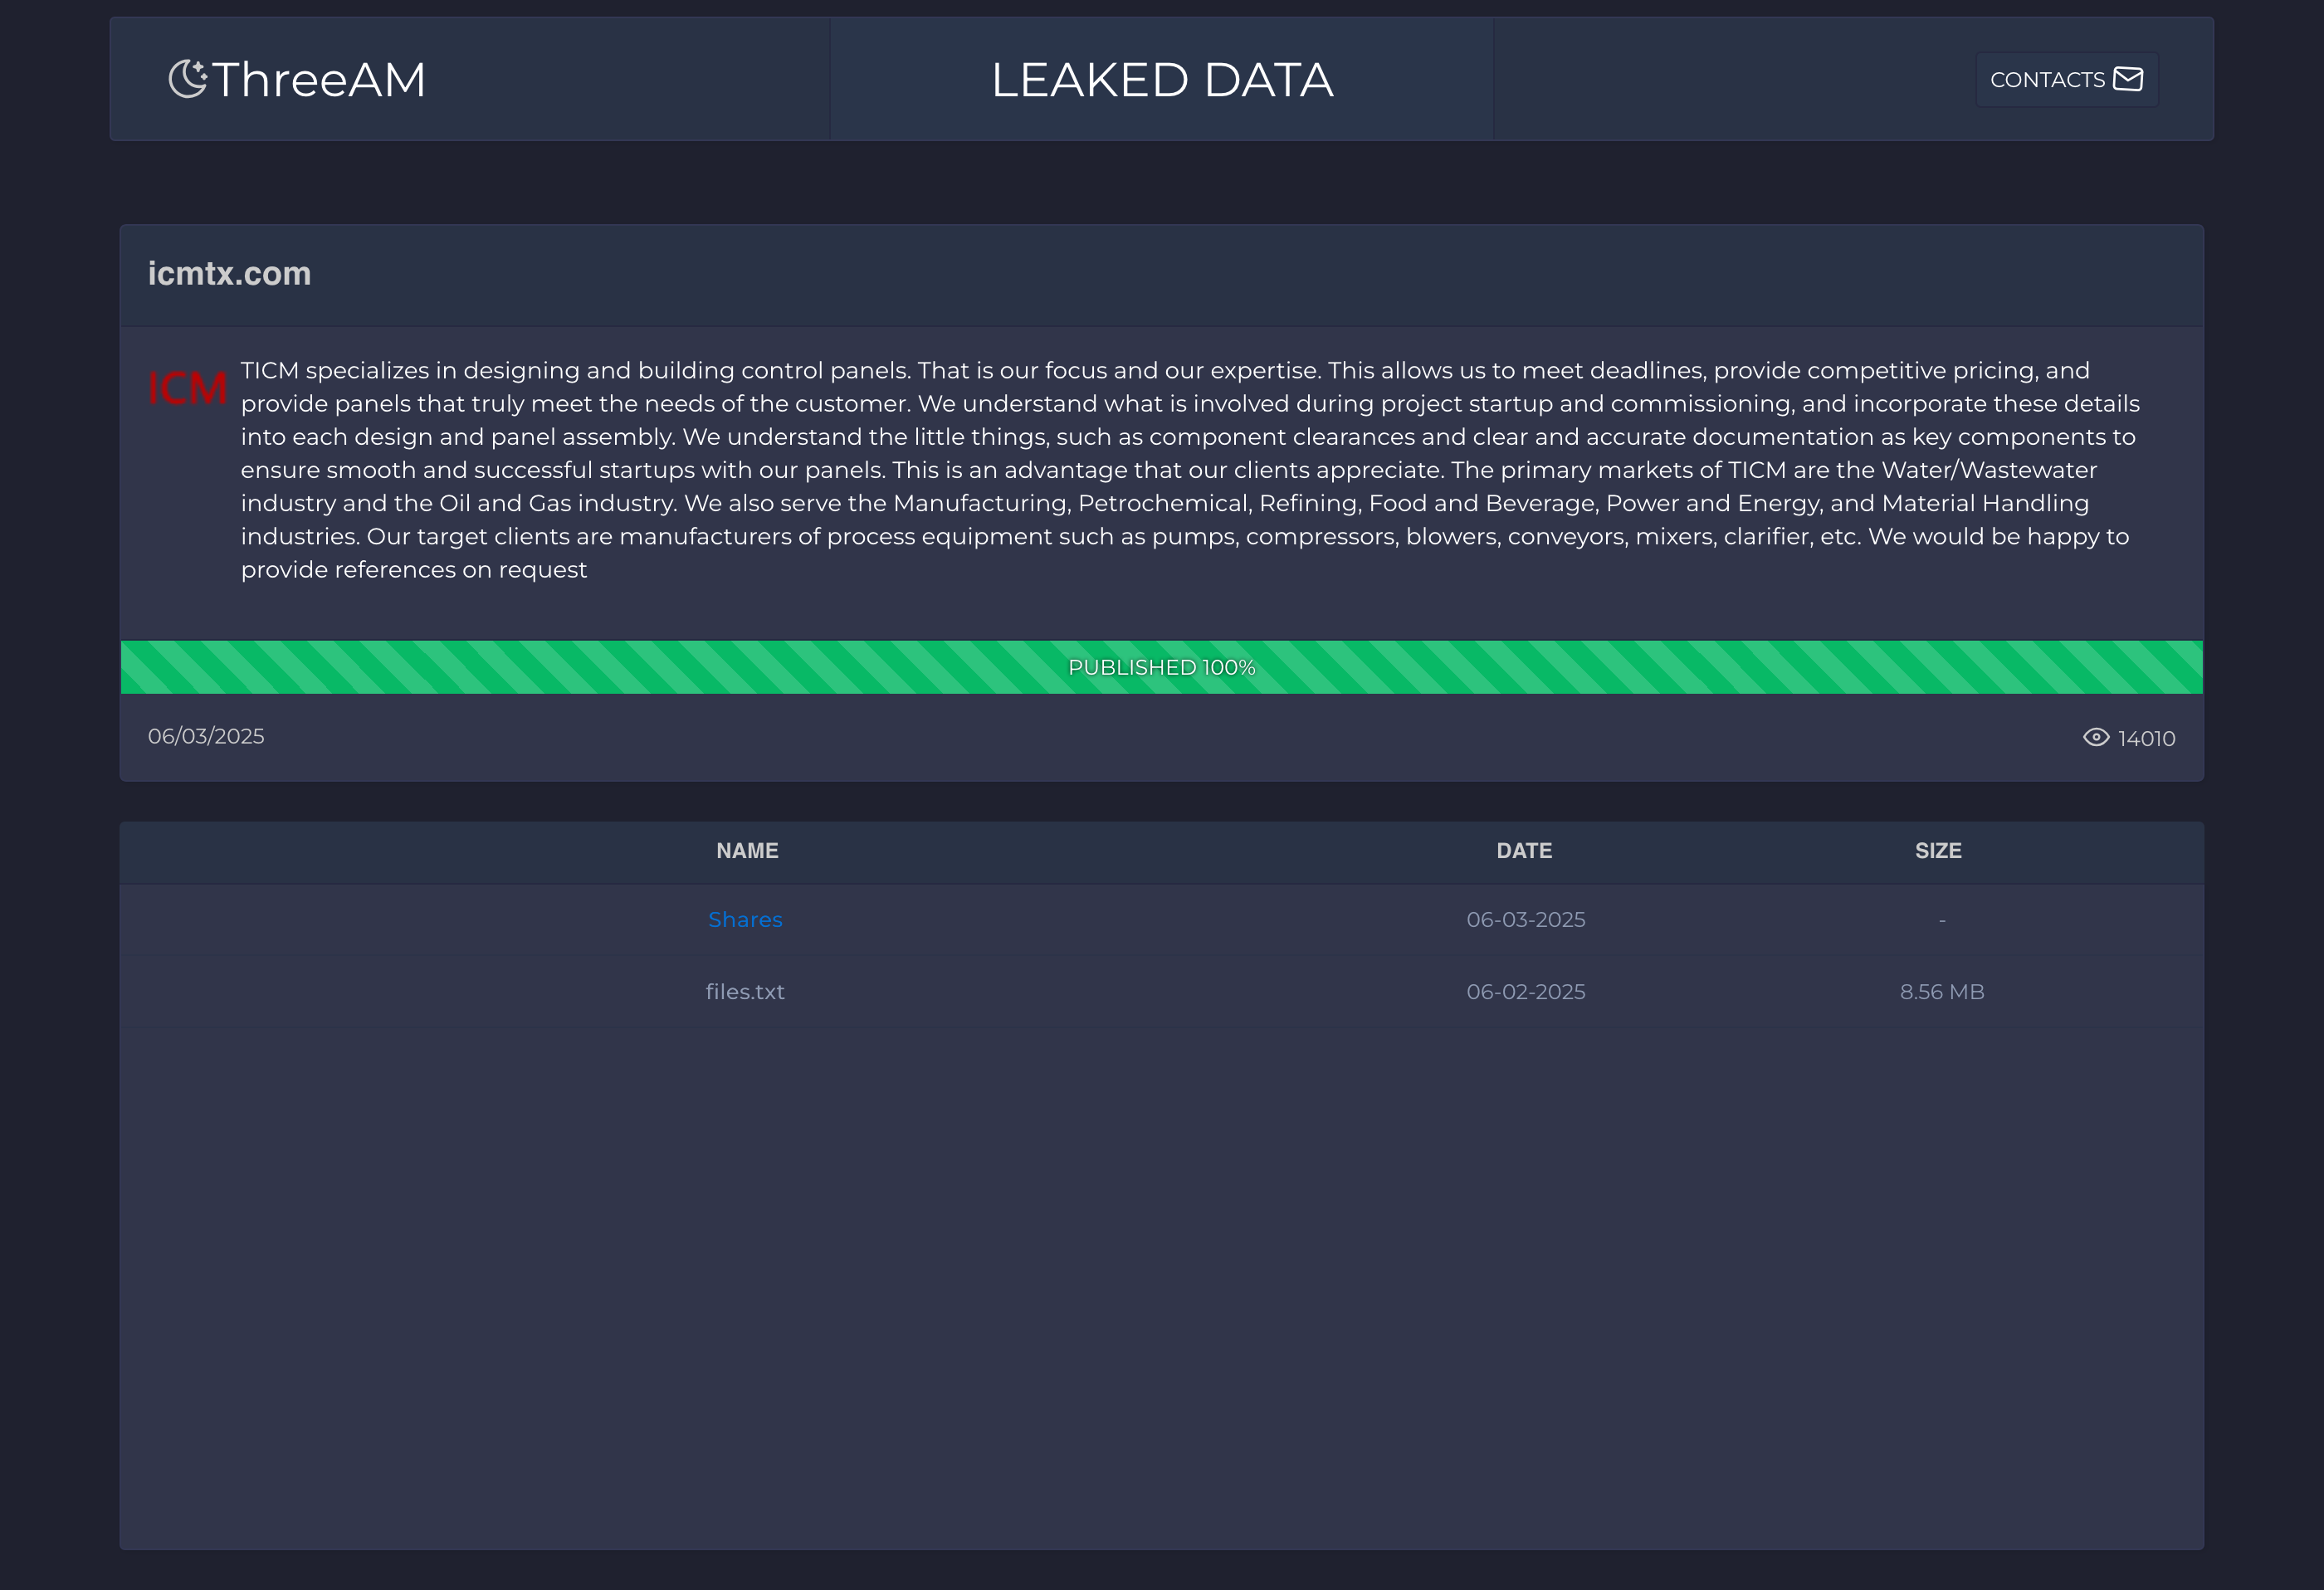Click the DATE column header

1524,851
